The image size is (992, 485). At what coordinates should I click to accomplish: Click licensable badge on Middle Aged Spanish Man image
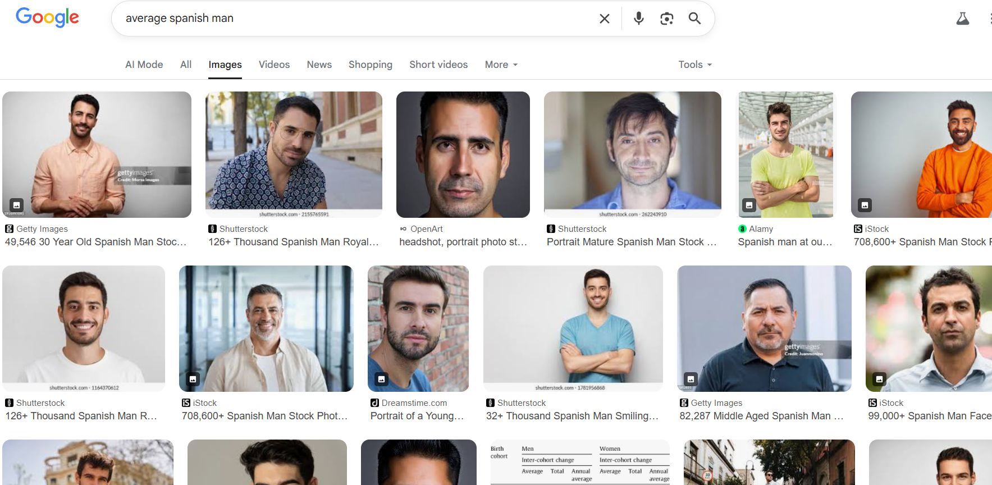pos(691,379)
